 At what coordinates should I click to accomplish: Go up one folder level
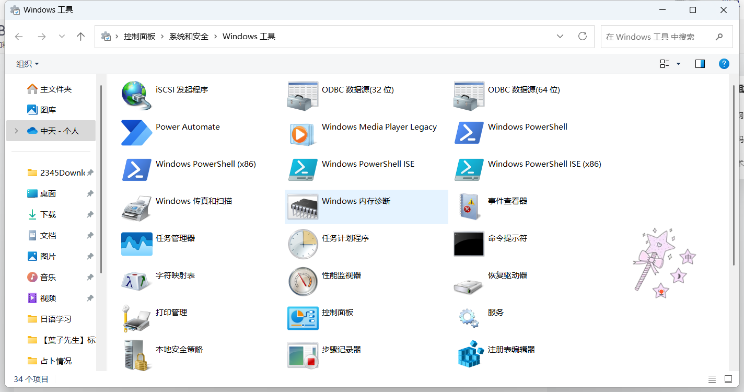pyautogui.click(x=80, y=37)
